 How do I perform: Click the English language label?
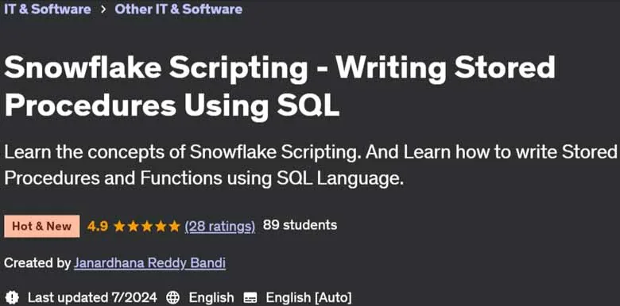point(211,297)
